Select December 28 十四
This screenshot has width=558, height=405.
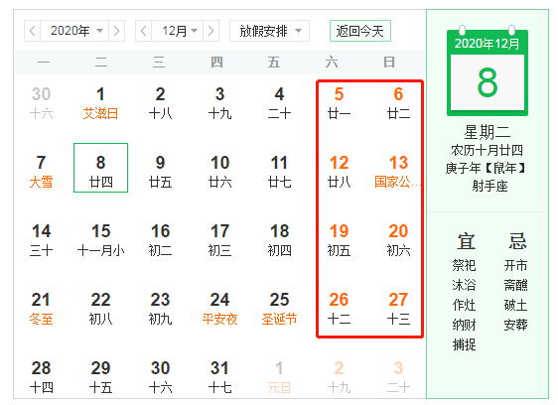coord(41,377)
